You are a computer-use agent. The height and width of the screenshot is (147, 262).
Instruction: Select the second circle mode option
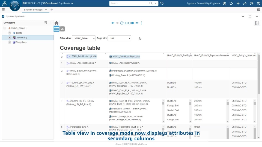click(x=129, y=23)
